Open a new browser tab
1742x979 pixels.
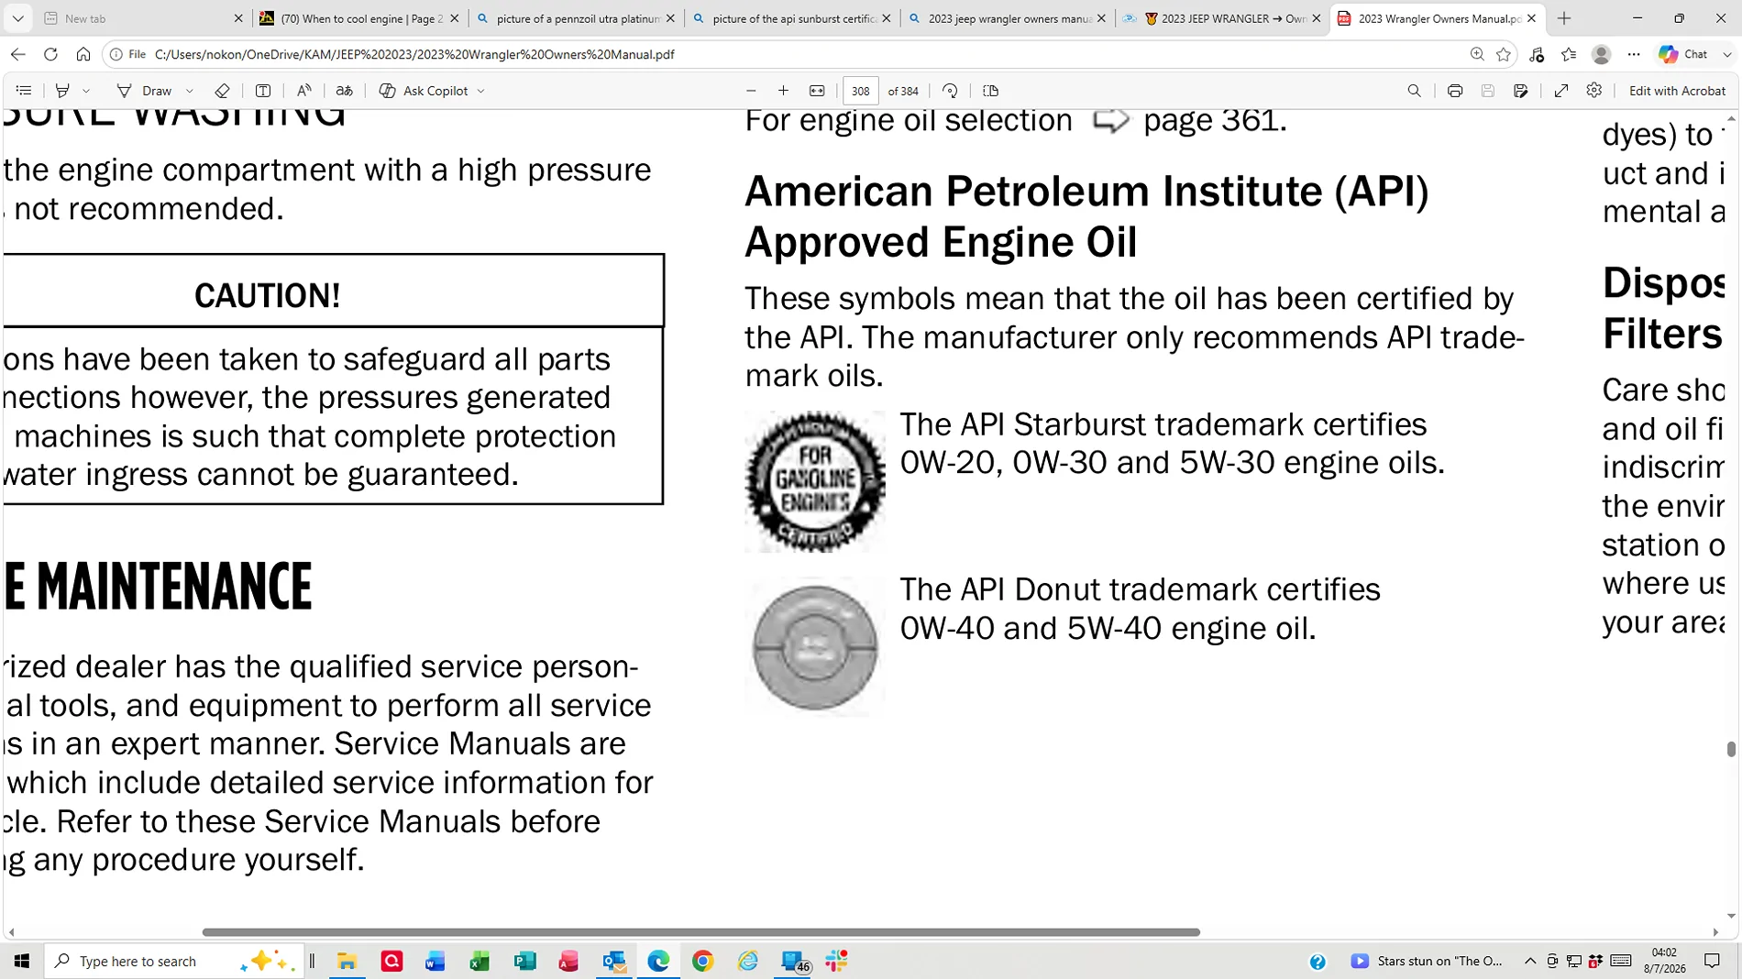(1564, 18)
